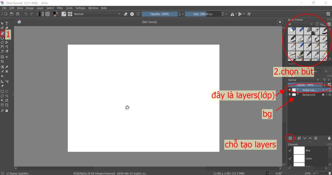The image size is (332, 175).
Task: Select the Color Sampler eyedropper tool
Action: point(7,67)
